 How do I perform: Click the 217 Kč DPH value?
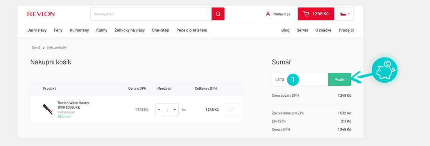pyautogui.click(x=346, y=121)
